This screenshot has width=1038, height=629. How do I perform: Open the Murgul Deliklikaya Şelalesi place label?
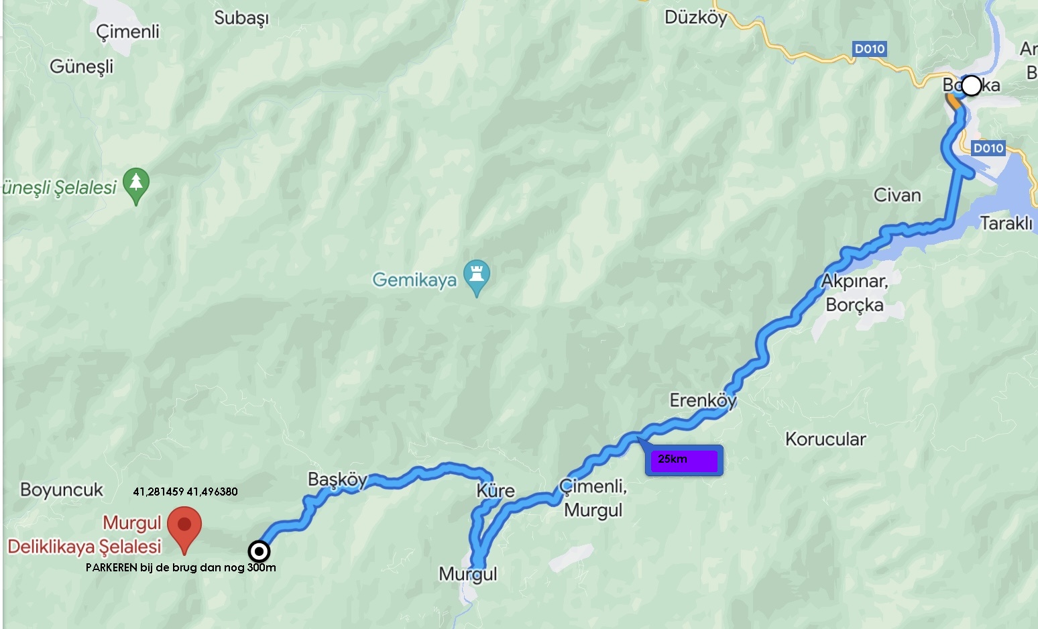(x=84, y=534)
